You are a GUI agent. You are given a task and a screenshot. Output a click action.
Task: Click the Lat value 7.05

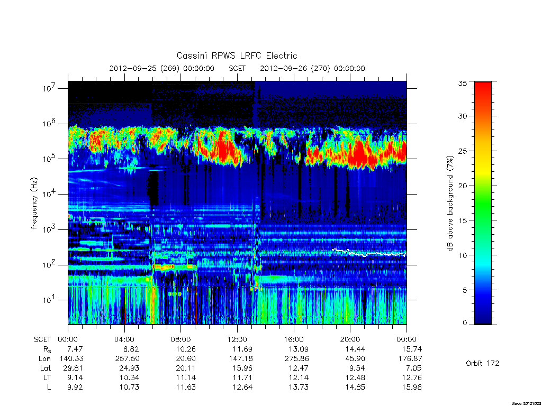414,368
